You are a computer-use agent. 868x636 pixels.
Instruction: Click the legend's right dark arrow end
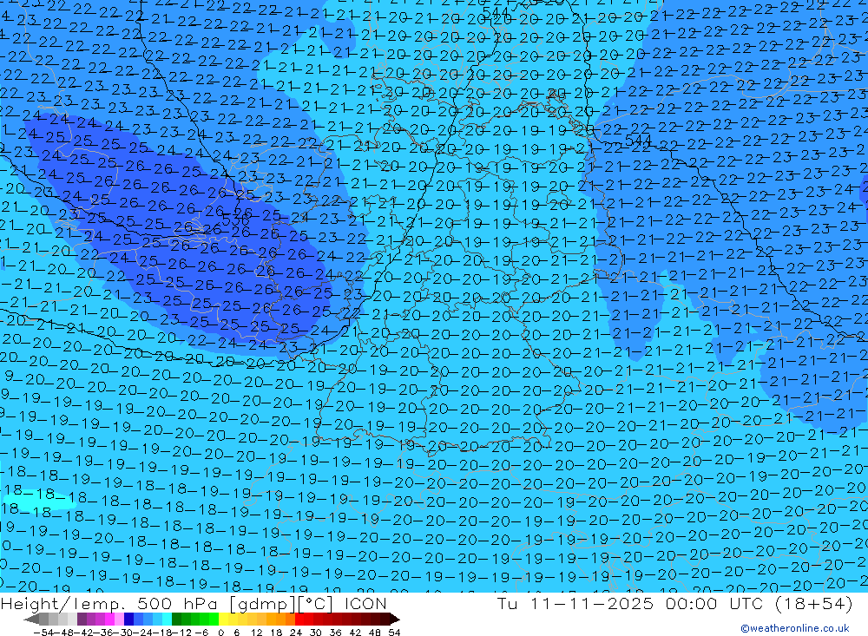(395, 619)
